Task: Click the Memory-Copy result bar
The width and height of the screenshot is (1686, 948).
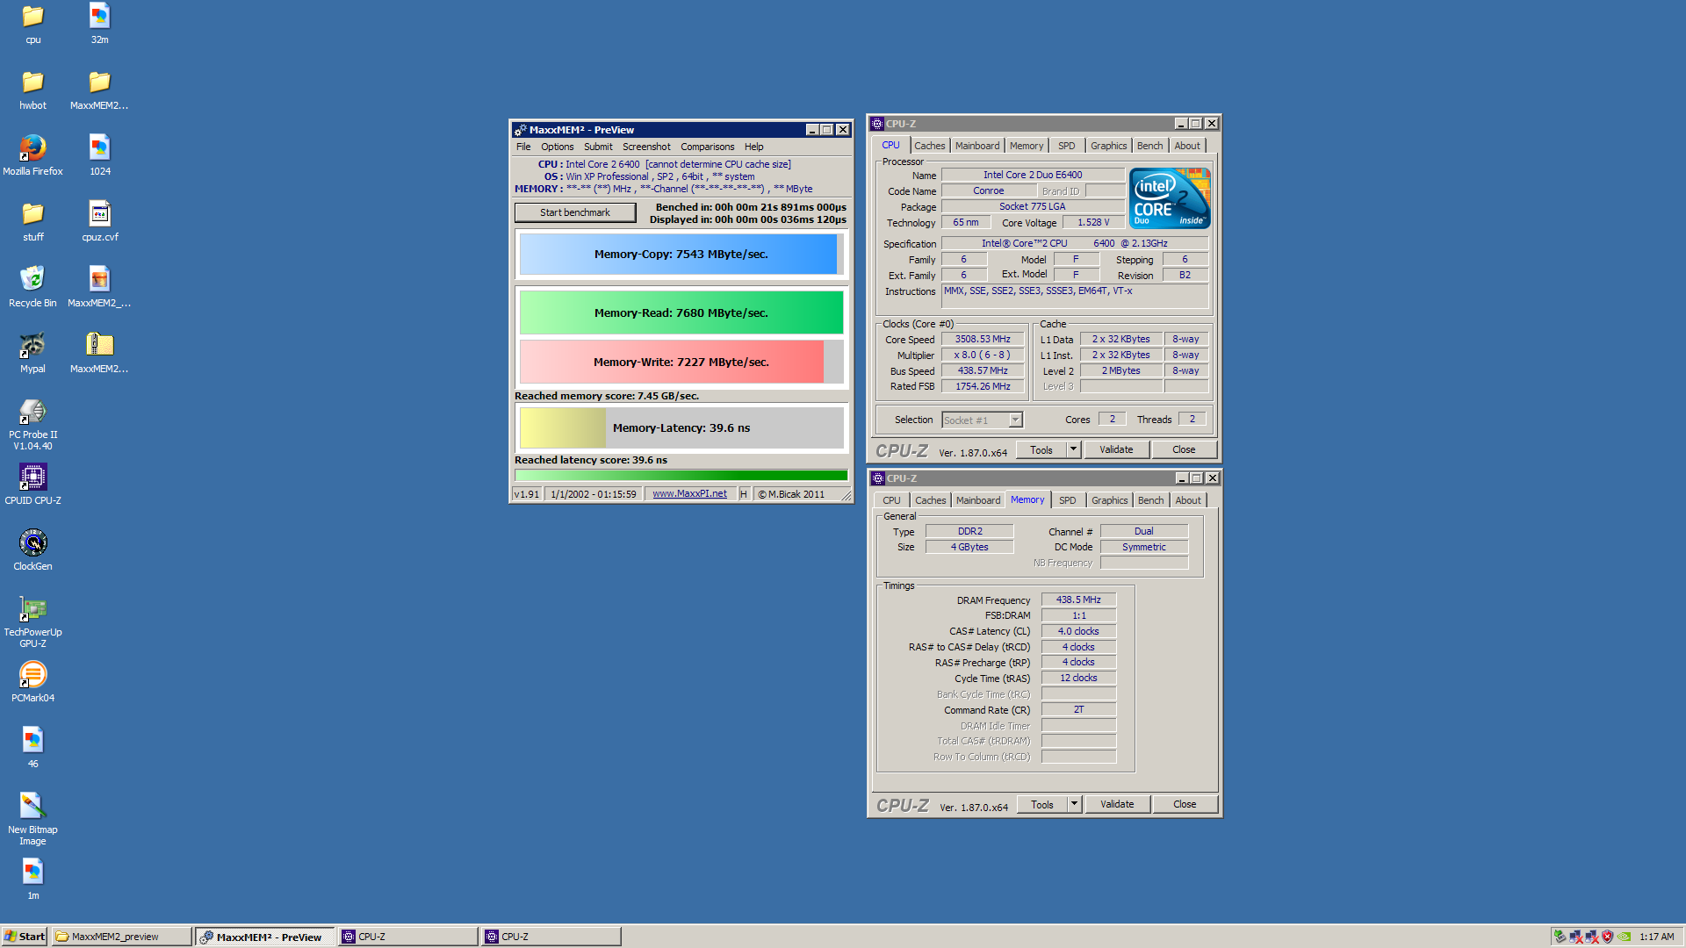Action: [x=681, y=254]
